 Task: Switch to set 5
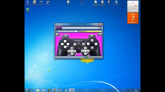[95, 57]
